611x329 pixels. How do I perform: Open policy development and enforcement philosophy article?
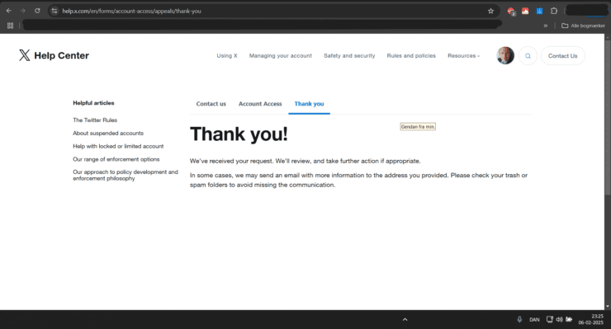pos(125,175)
